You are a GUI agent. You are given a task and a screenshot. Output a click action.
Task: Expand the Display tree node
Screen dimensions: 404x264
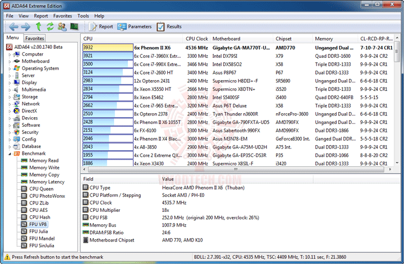coord(10,83)
